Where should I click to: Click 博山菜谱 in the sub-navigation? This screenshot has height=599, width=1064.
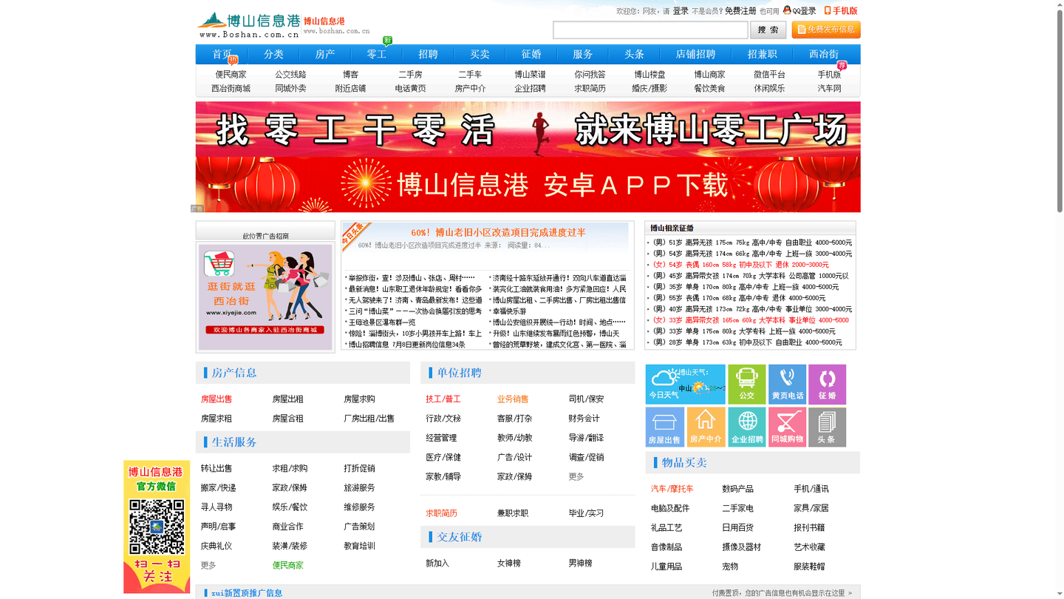(530, 75)
